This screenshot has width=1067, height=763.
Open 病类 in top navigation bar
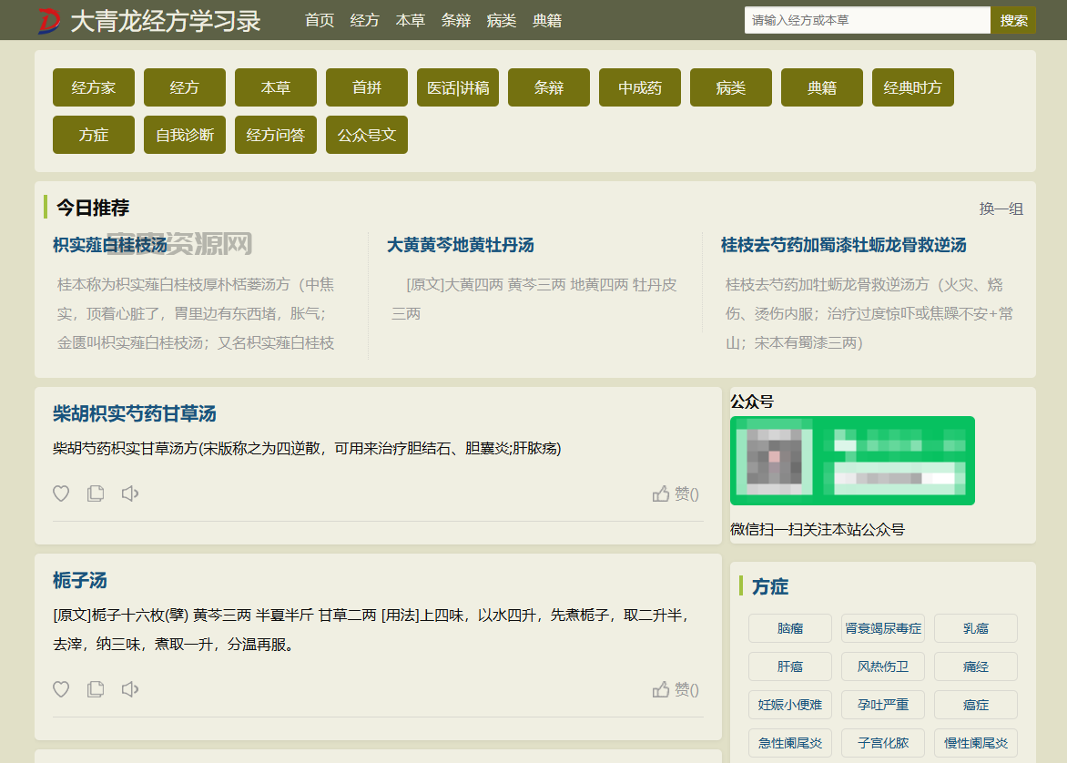[502, 20]
